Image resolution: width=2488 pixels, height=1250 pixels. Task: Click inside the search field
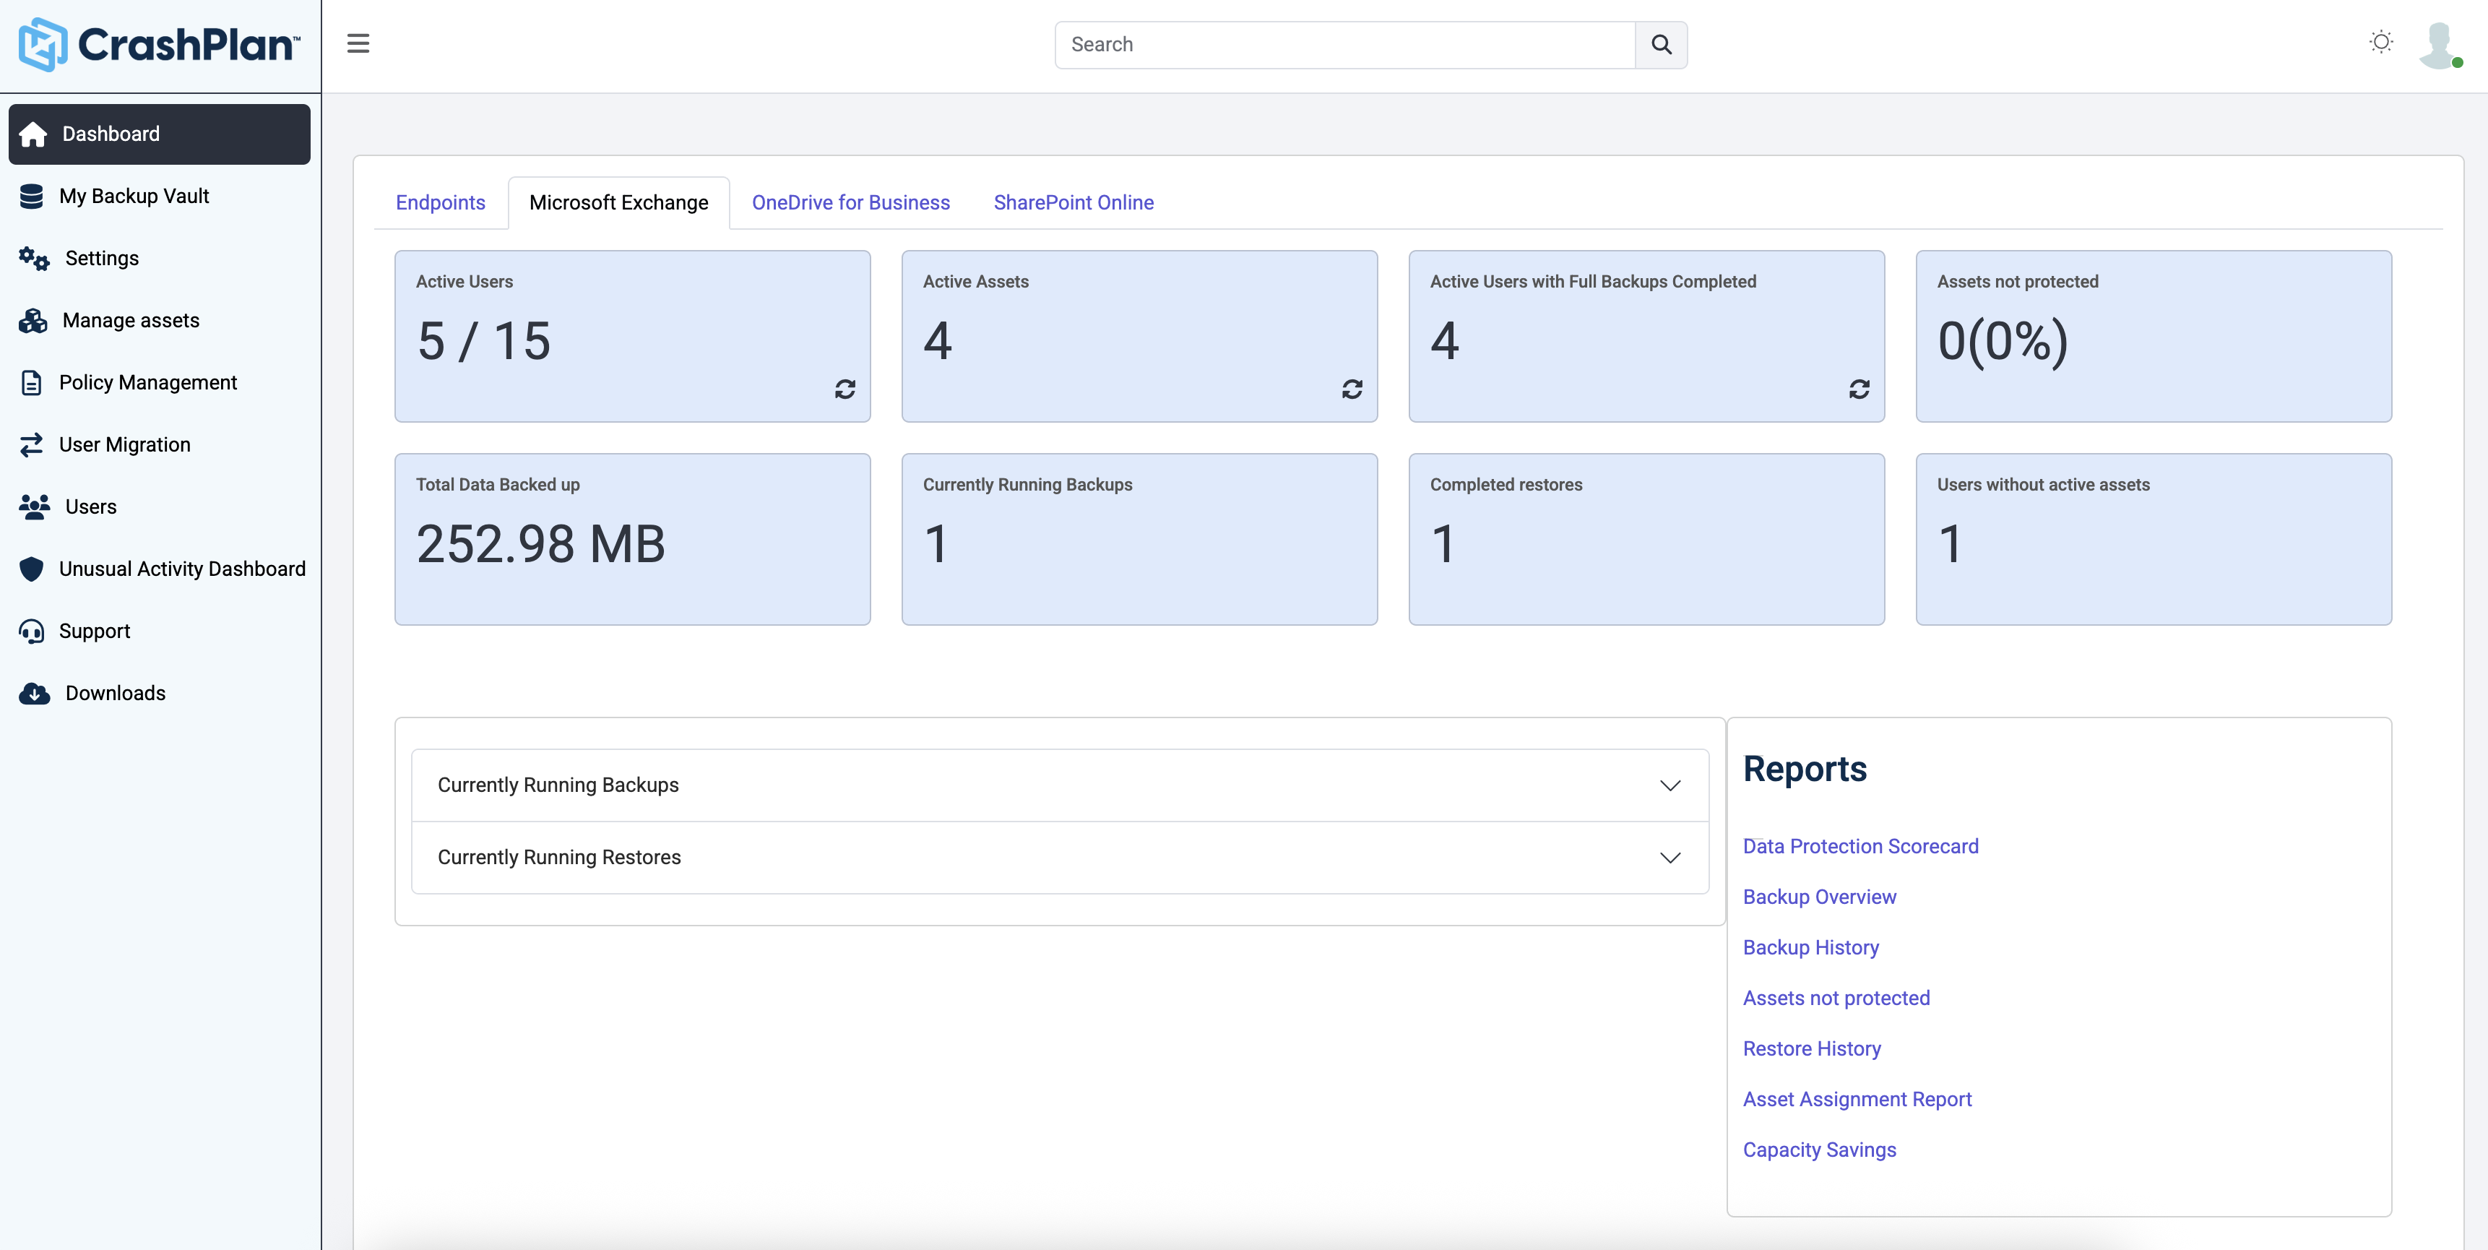[1342, 44]
